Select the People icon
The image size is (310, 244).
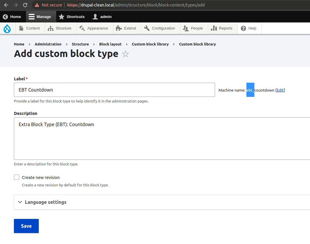coord(186,28)
